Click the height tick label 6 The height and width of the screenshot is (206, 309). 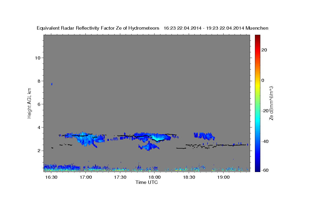point(39,104)
